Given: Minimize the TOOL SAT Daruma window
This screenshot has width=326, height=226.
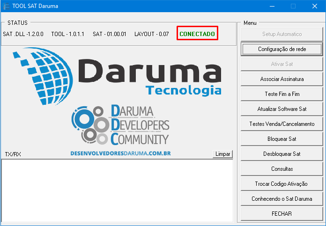Looking at the screenshot, I should pos(272,6).
